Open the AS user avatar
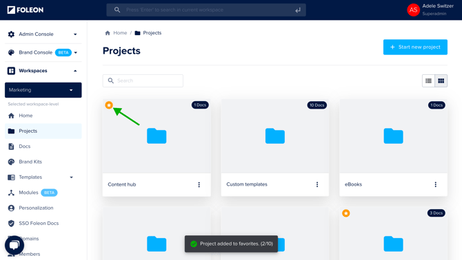Image resolution: width=462 pixels, height=260 pixels. (x=413, y=10)
